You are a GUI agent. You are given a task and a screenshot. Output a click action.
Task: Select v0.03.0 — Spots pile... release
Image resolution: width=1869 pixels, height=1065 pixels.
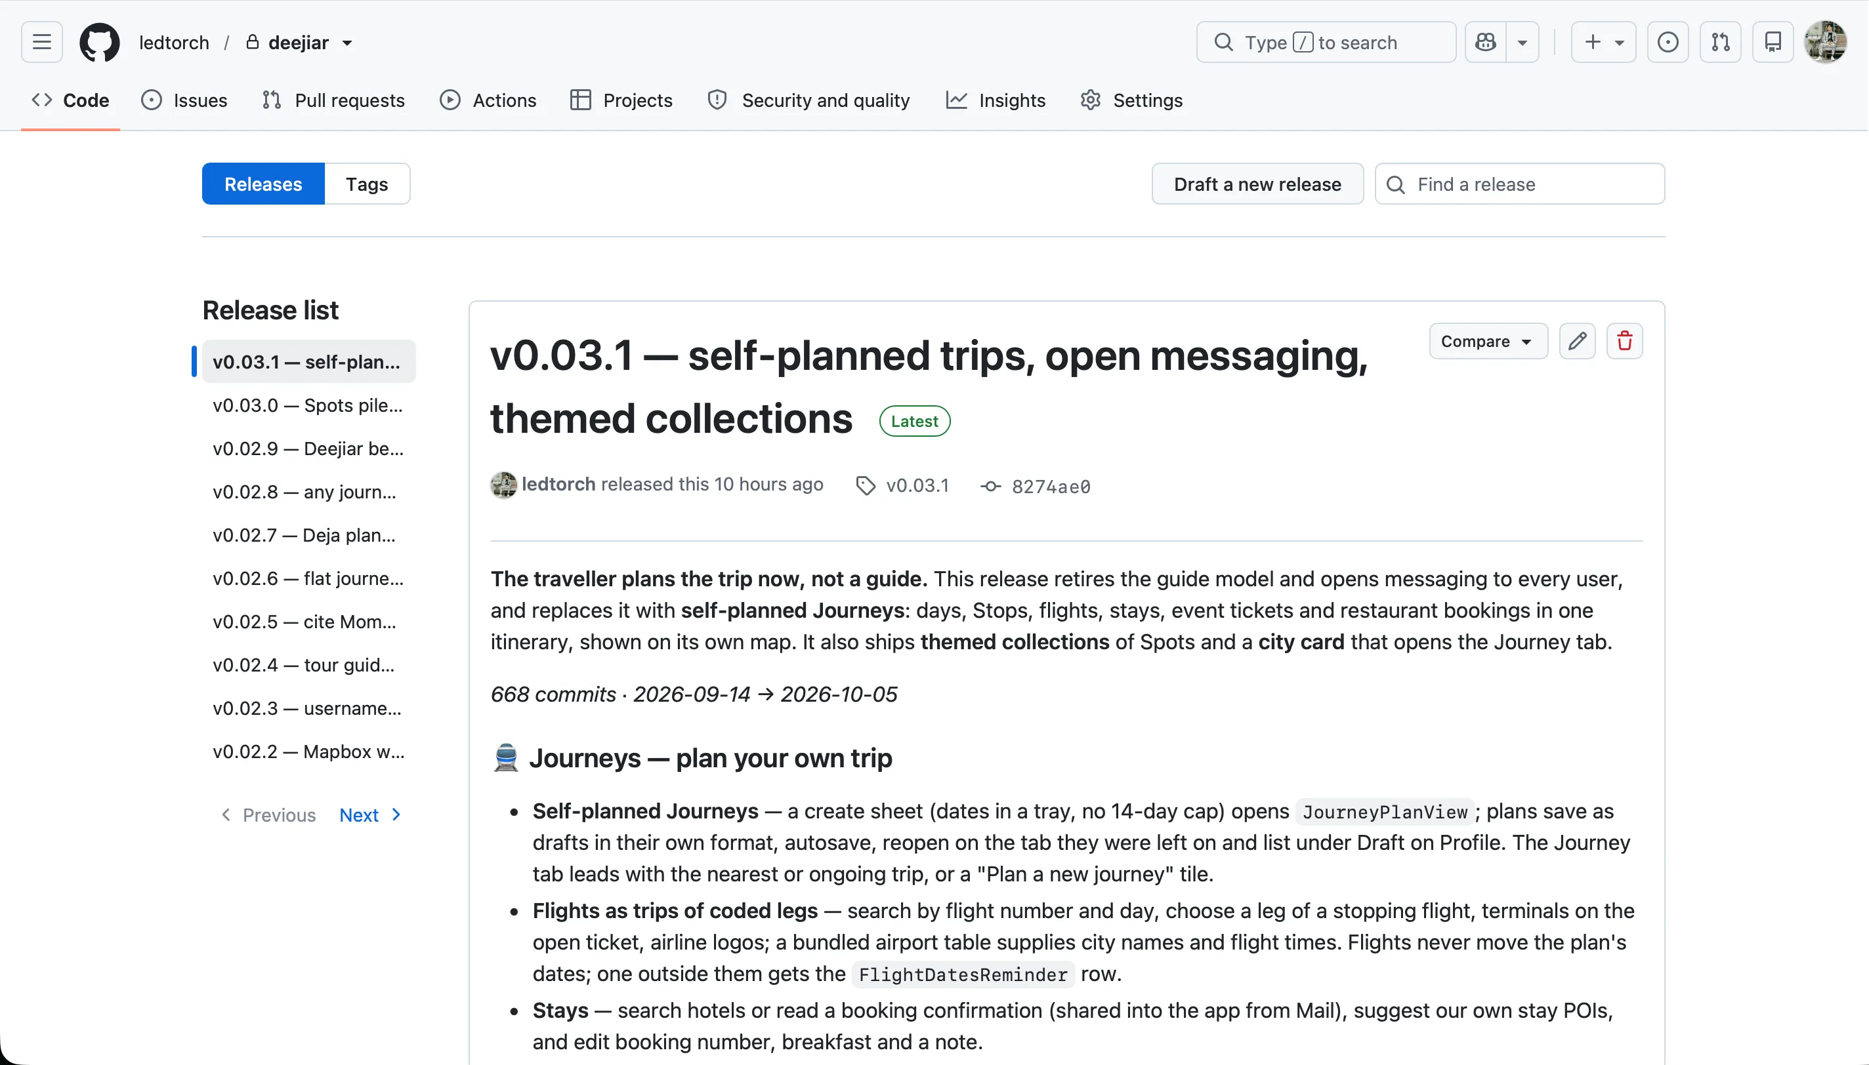(x=309, y=405)
